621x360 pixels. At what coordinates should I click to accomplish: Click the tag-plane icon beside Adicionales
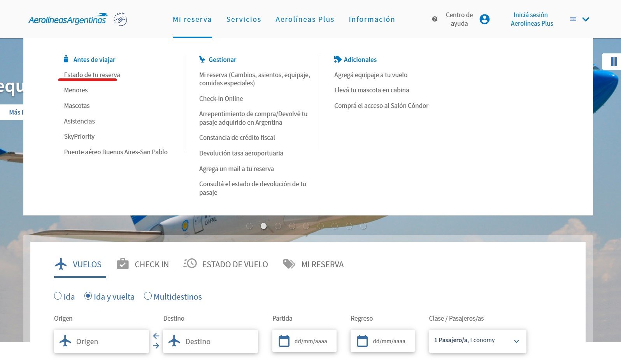(337, 59)
